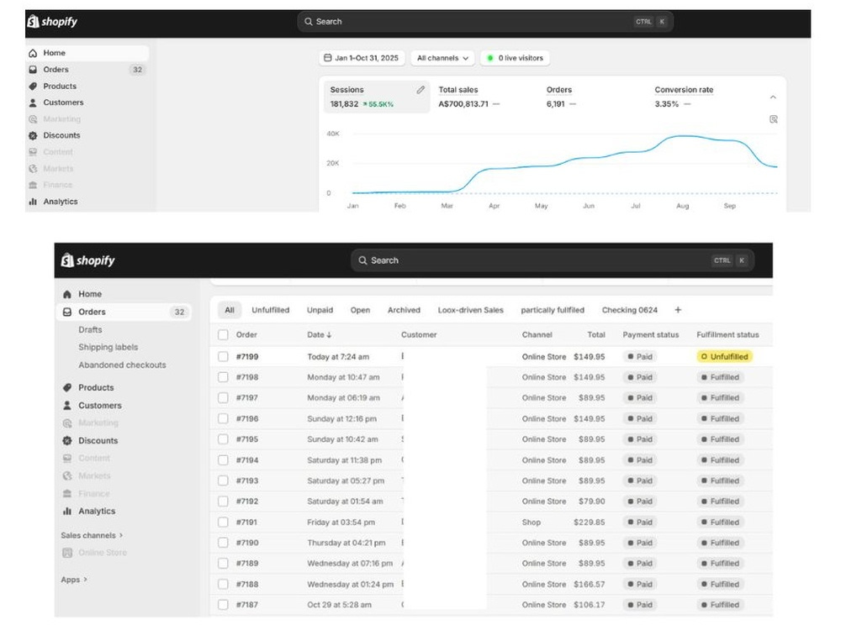Select the partically fullfiled tab
Image resolution: width=841 pixels, height=630 pixels.
coord(553,310)
